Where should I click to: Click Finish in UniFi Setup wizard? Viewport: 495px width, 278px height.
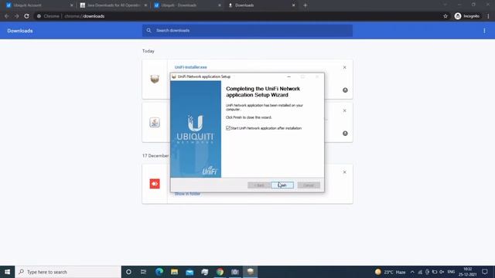(x=282, y=185)
